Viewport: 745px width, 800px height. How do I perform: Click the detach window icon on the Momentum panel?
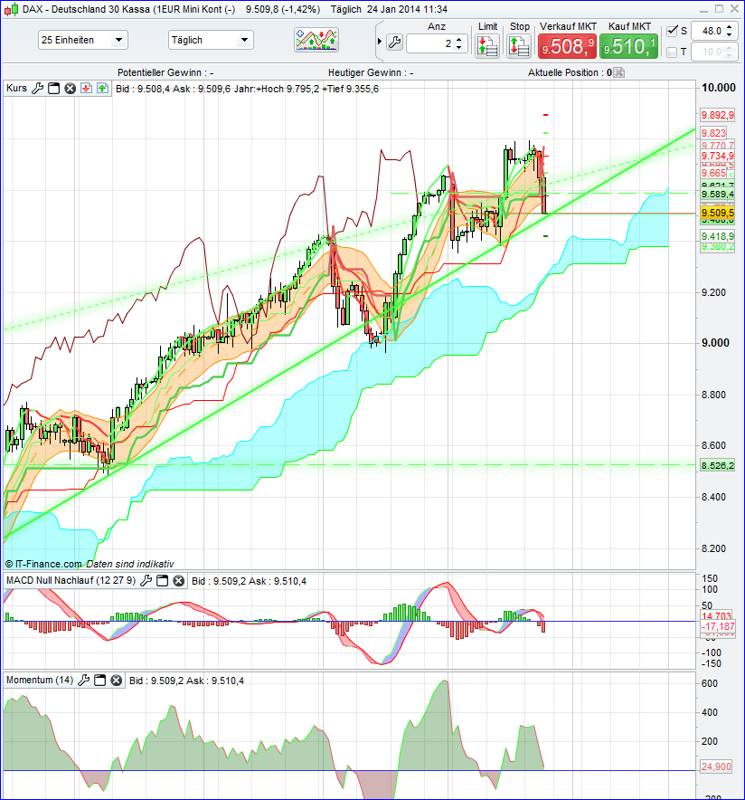[99, 681]
